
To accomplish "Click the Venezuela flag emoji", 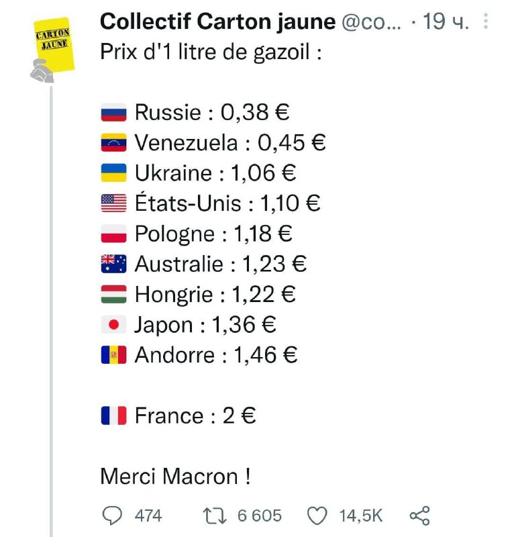I will click(x=113, y=142).
